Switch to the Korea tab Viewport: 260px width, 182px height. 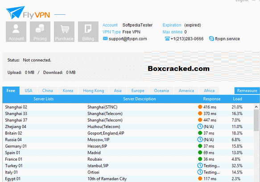tap(68, 91)
